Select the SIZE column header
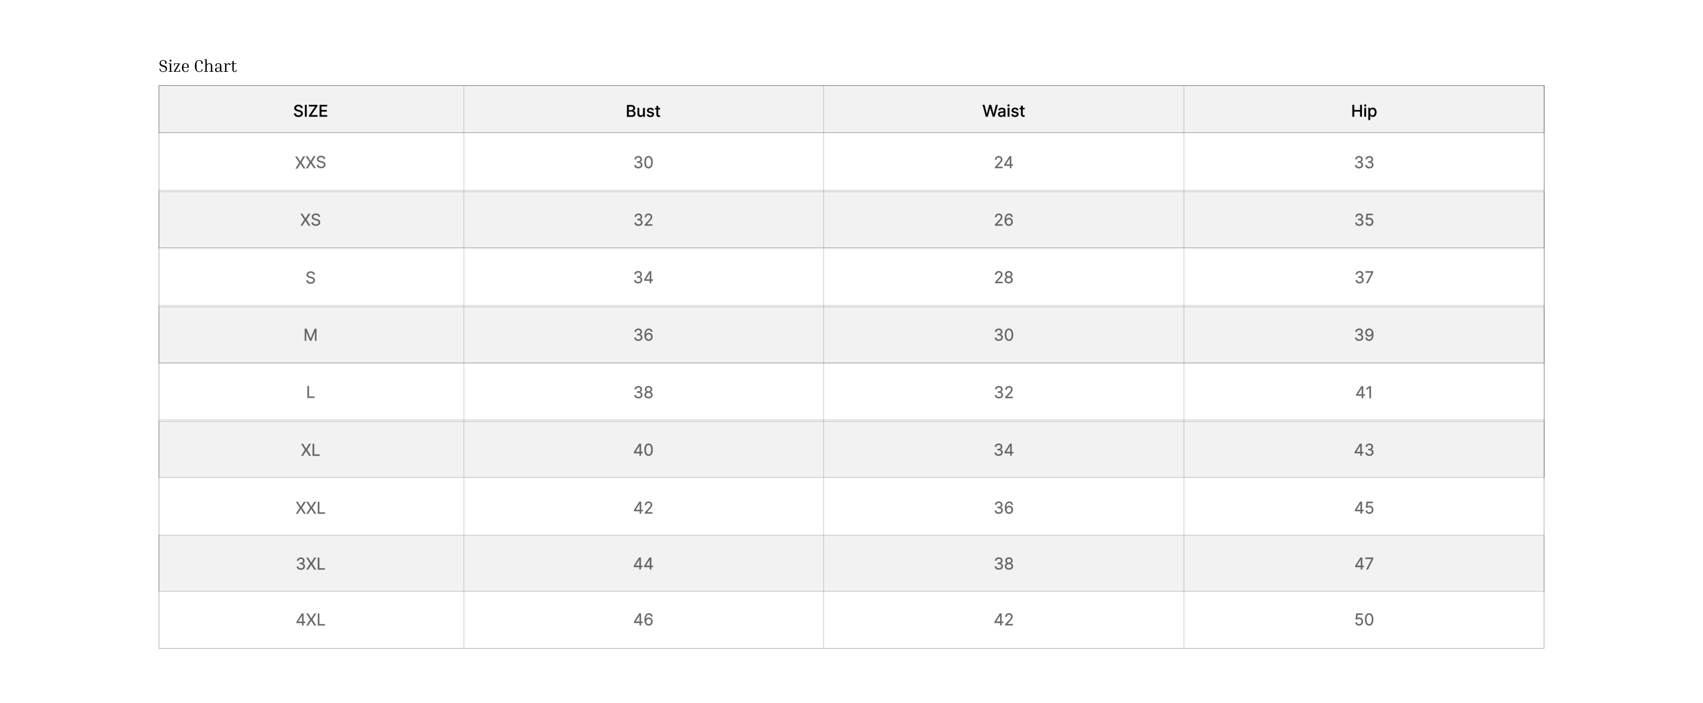This screenshot has height=703, width=1703. [x=310, y=111]
